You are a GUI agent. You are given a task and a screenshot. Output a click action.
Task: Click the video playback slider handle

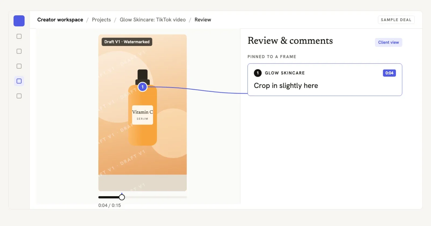click(122, 197)
